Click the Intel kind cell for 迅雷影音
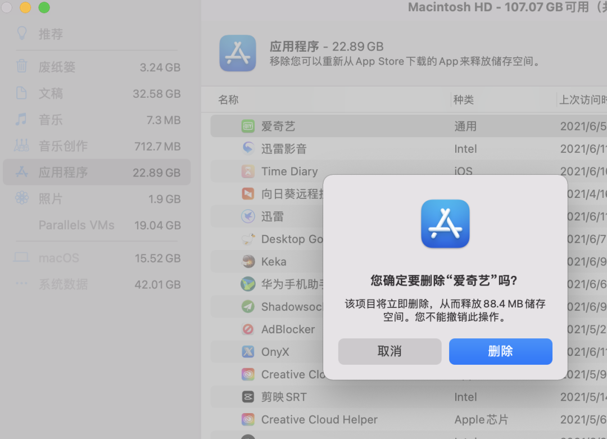The height and width of the screenshot is (439, 607). tap(465, 148)
